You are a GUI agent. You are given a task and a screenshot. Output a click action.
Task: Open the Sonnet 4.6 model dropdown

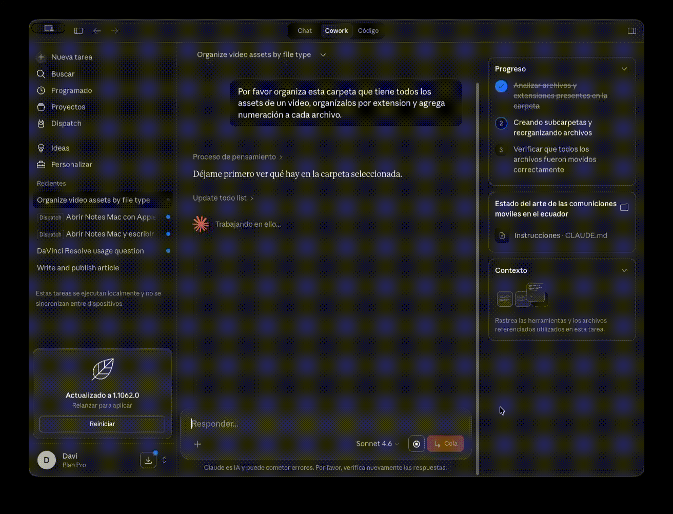click(377, 444)
